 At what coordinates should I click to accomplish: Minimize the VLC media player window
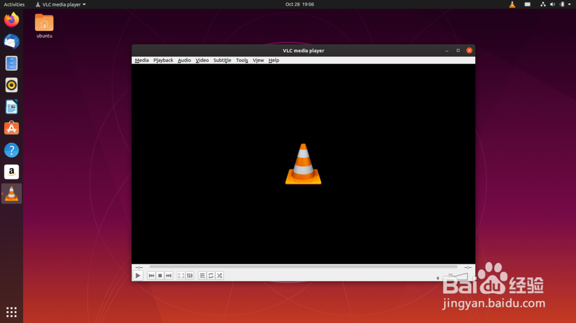[x=447, y=51]
